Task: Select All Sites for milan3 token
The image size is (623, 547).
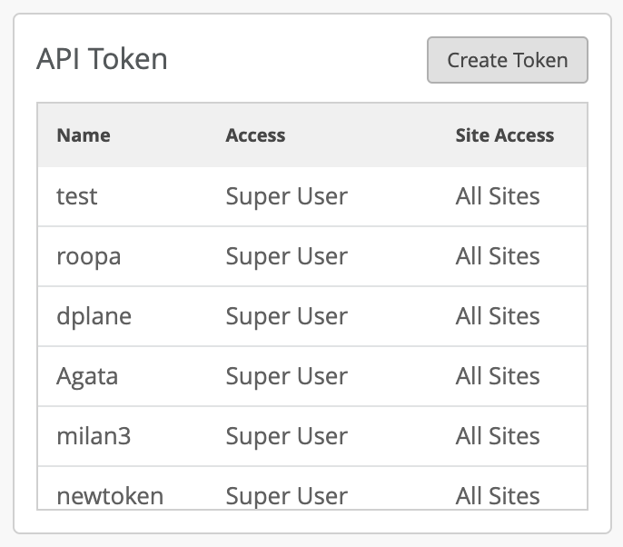Action: (498, 436)
